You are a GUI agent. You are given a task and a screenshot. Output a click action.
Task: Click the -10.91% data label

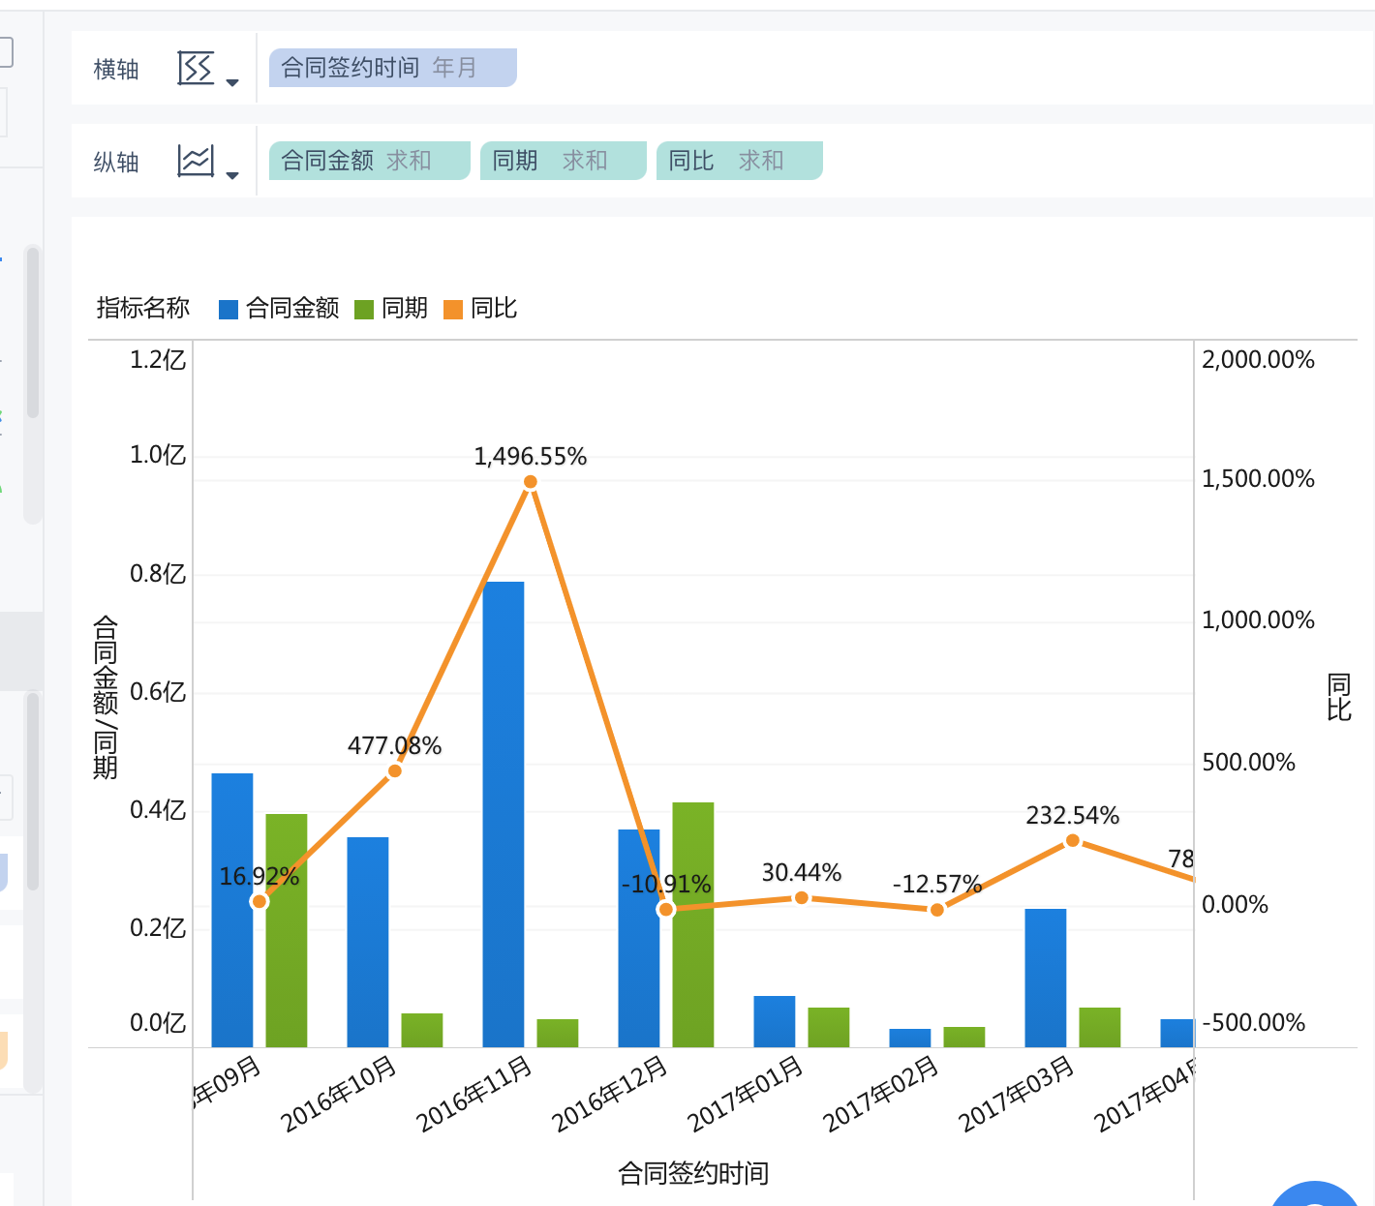(666, 885)
